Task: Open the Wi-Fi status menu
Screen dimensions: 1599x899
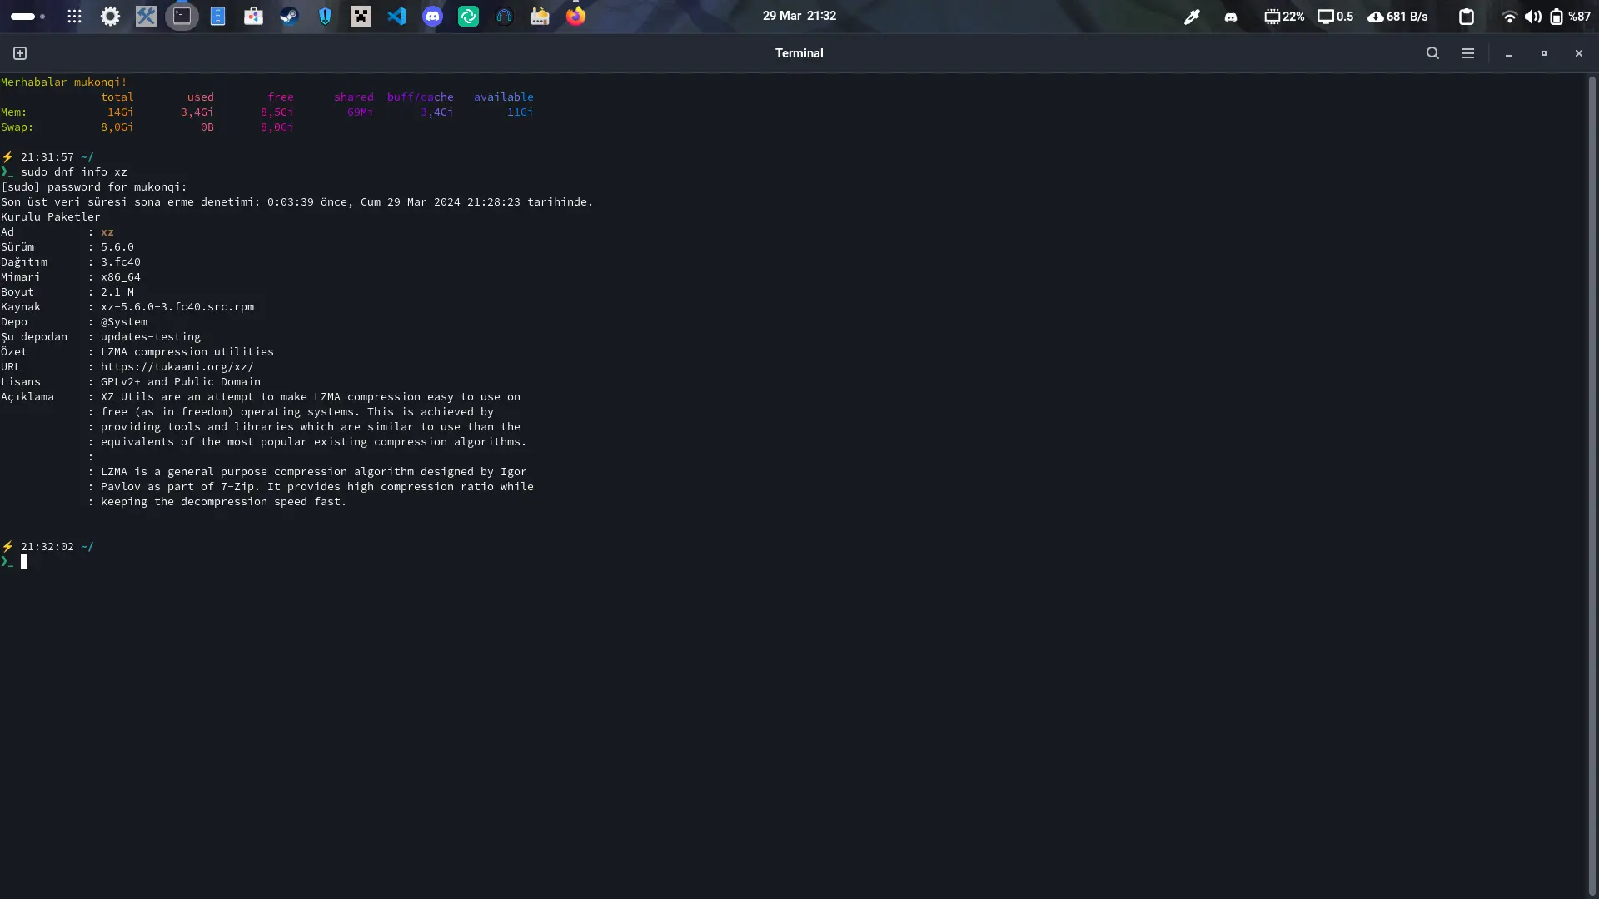Action: [x=1509, y=17]
